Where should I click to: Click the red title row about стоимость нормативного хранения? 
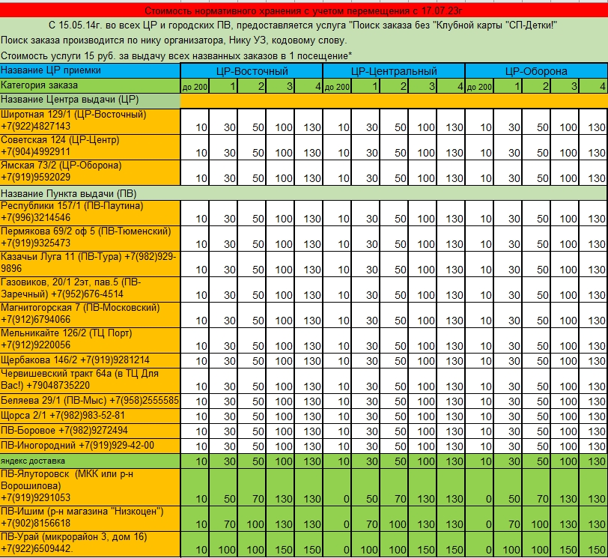[x=304, y=11]
